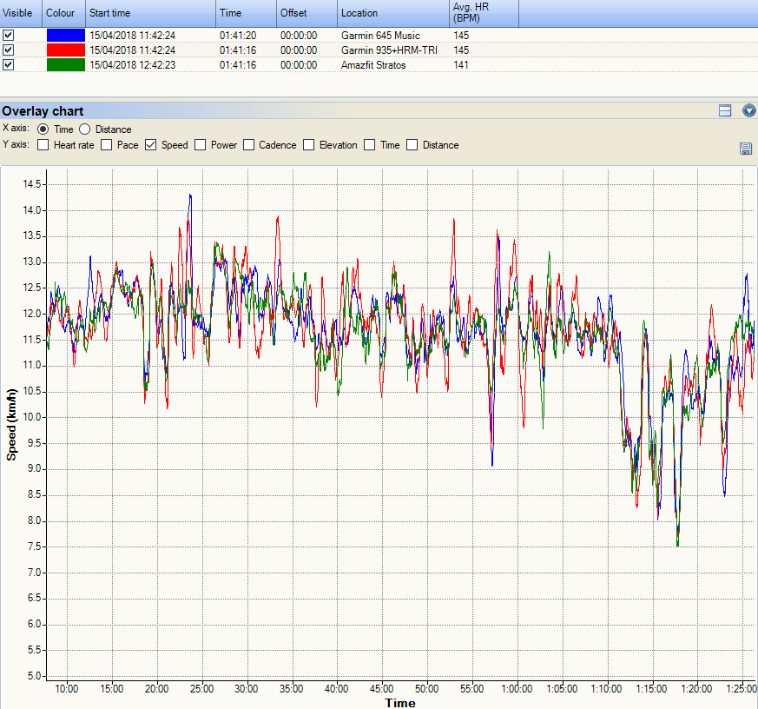The width and height of the screenshot is (758, 709).
Task: Open the red colour swatch
Action: (x=65, y=50)
